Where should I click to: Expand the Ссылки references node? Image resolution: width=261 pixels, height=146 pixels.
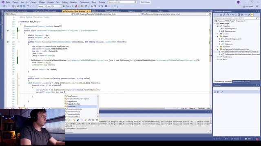217,34
